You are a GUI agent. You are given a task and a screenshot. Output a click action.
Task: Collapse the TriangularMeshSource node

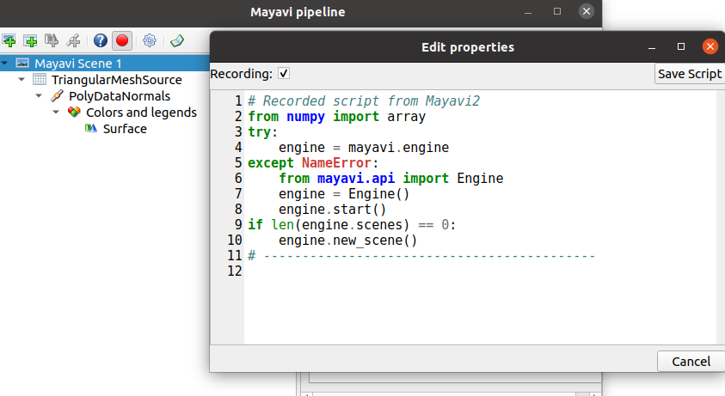(22, 80)
